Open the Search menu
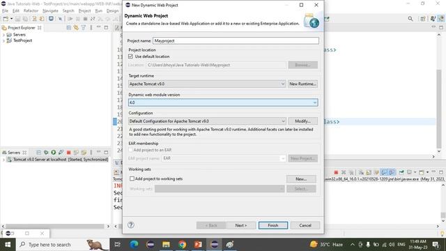The height and width of the screenshot is (251, 446). click(x=68, y=11)
